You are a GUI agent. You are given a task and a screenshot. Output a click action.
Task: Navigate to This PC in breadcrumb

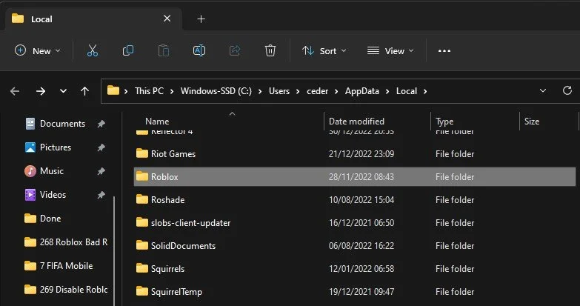click(149, 91)
